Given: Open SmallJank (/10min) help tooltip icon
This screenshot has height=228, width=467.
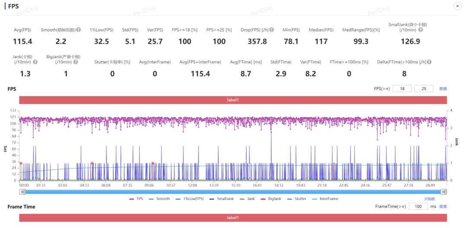Looking at the screenshot, I should pyautogui.click(x=420, y=30).
